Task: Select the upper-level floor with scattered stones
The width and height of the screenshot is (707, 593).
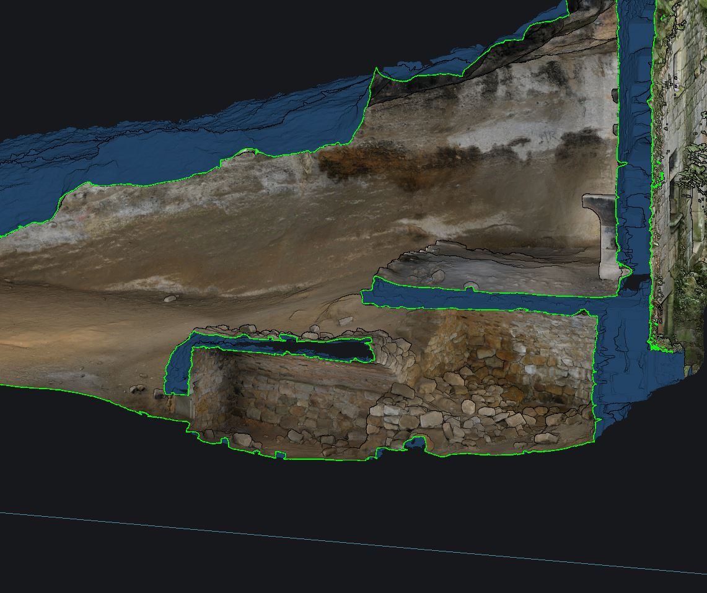Action: pyautogui.click(x=491, y=270)
